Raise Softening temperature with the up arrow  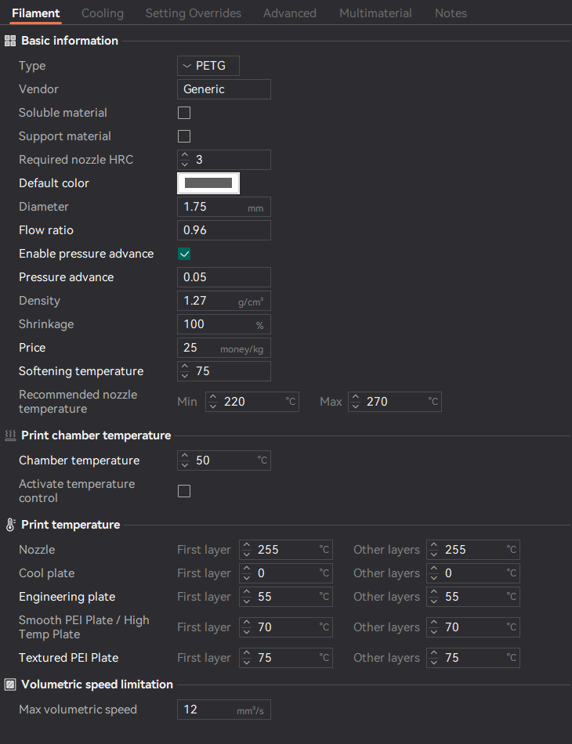(x=185, y=367)
